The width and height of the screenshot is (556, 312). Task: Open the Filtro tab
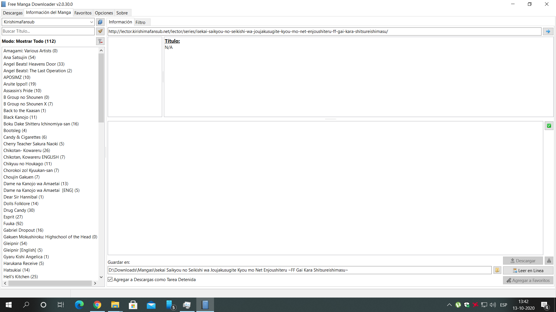coord(140,22)
